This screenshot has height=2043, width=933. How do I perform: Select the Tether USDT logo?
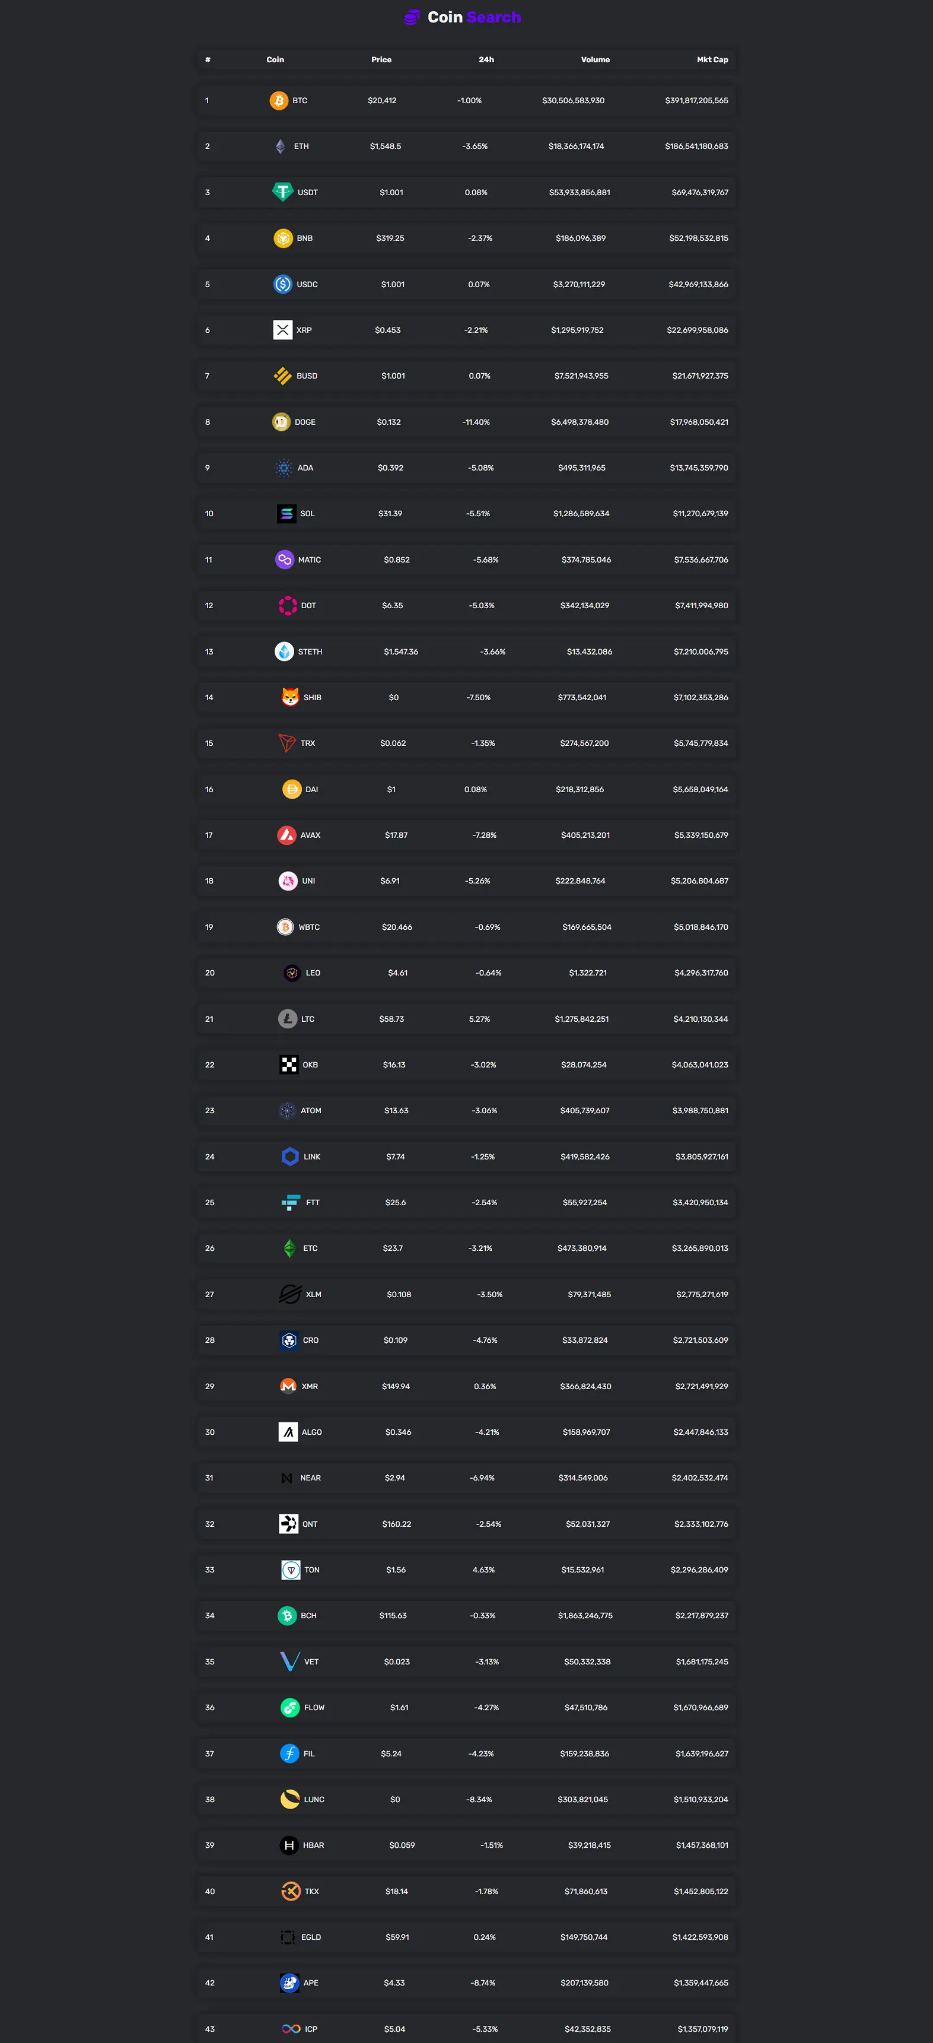(x=283, y=192)
